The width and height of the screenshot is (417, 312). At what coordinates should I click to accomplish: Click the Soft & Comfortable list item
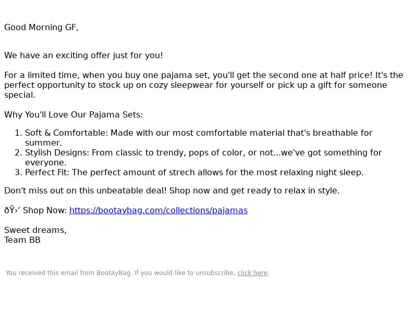pos(199,138)
